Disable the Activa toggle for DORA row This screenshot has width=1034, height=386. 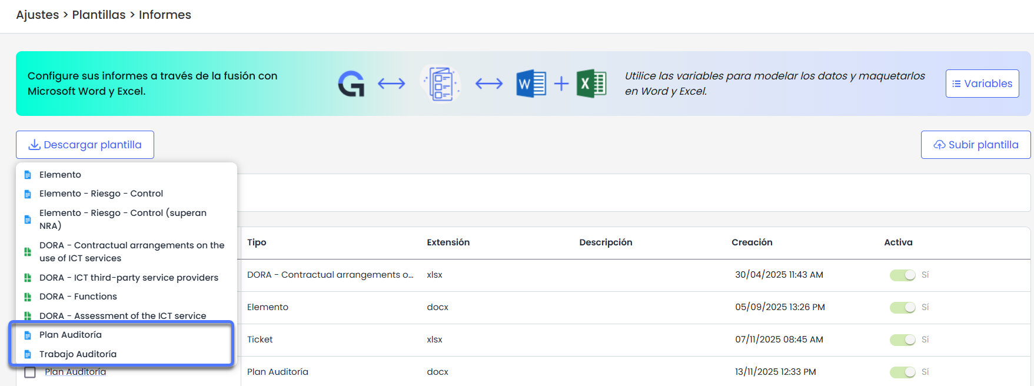click(x=902, y=275)
